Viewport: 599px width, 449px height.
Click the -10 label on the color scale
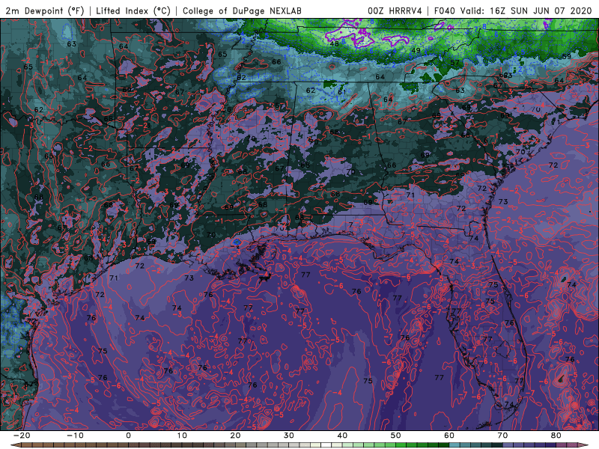click(75, 436)
